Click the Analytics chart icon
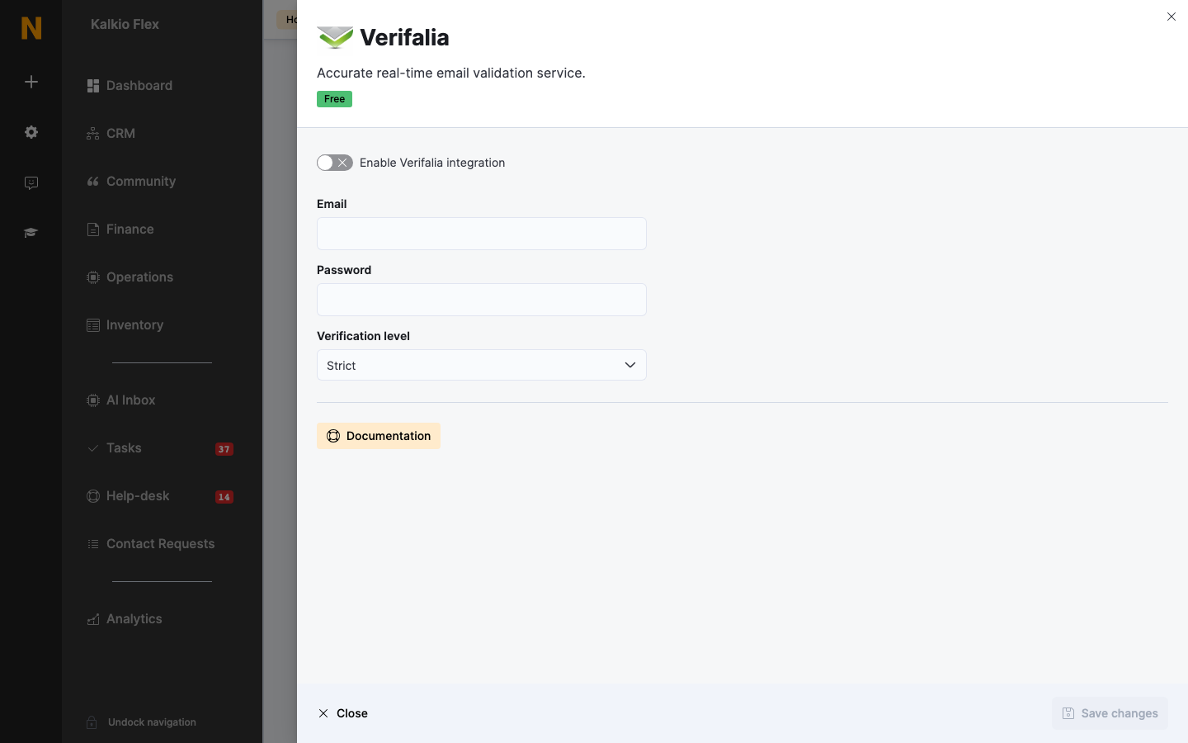This screenshot has height=743, width=1188. click(93, 619)
